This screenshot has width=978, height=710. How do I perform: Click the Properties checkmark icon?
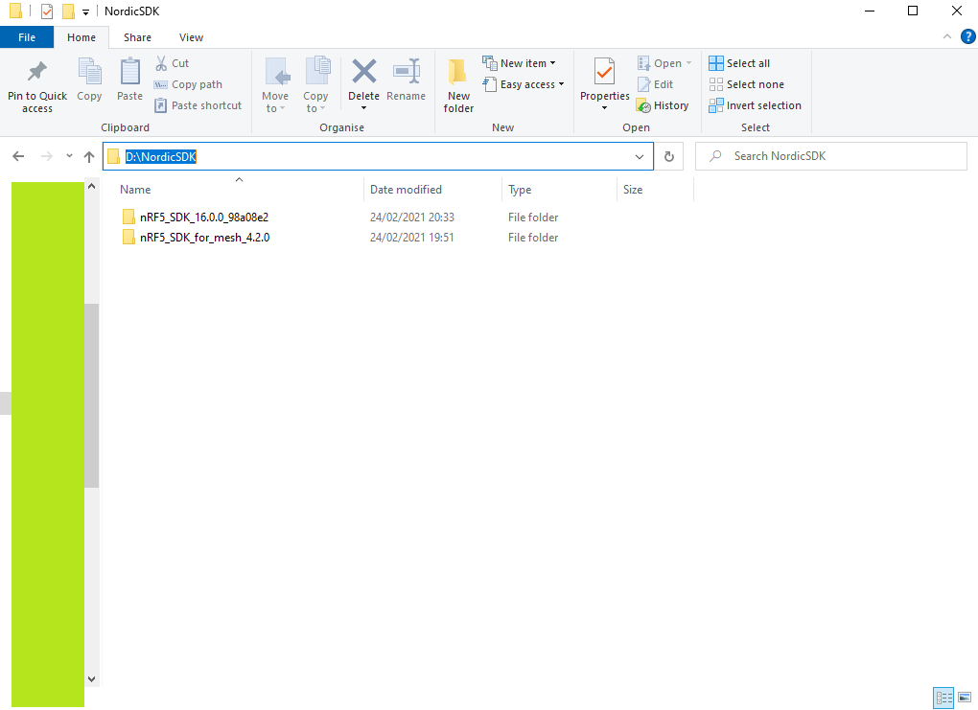coord(604,72)
